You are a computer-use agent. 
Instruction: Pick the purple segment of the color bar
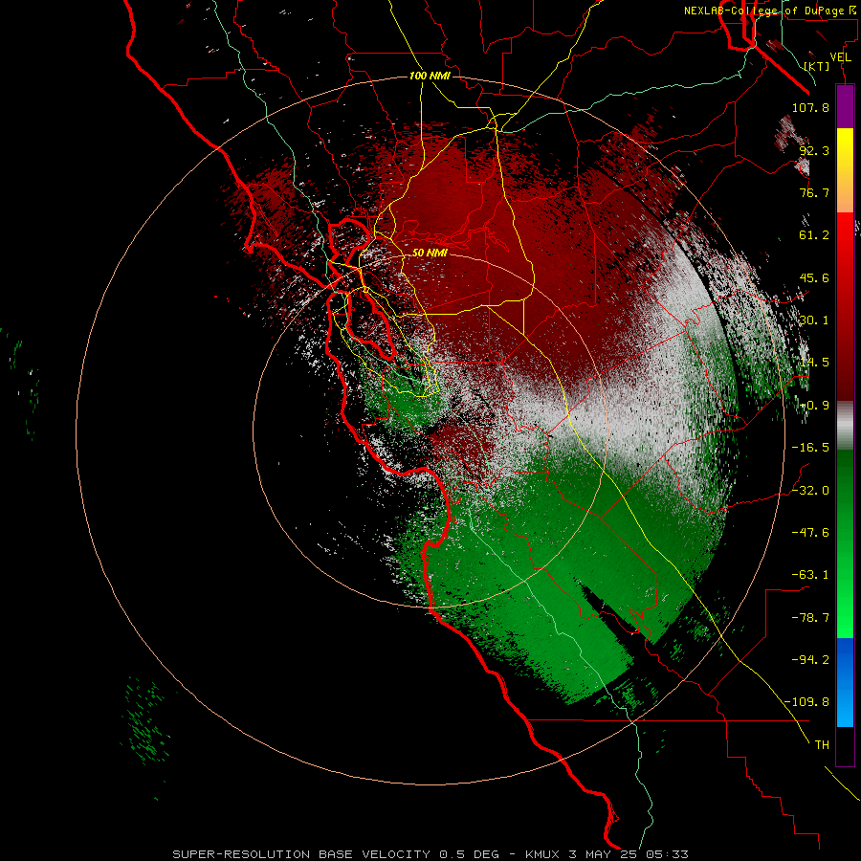[x=845, y=106]
